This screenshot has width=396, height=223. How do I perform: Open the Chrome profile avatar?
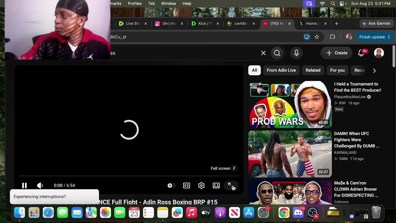coord(349,37)
